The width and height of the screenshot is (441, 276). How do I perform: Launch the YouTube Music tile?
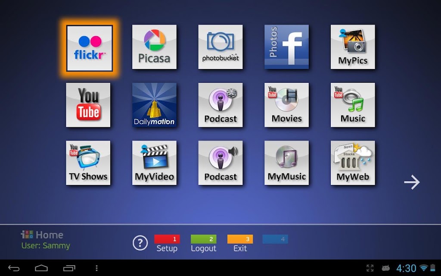tap(353, 105)
